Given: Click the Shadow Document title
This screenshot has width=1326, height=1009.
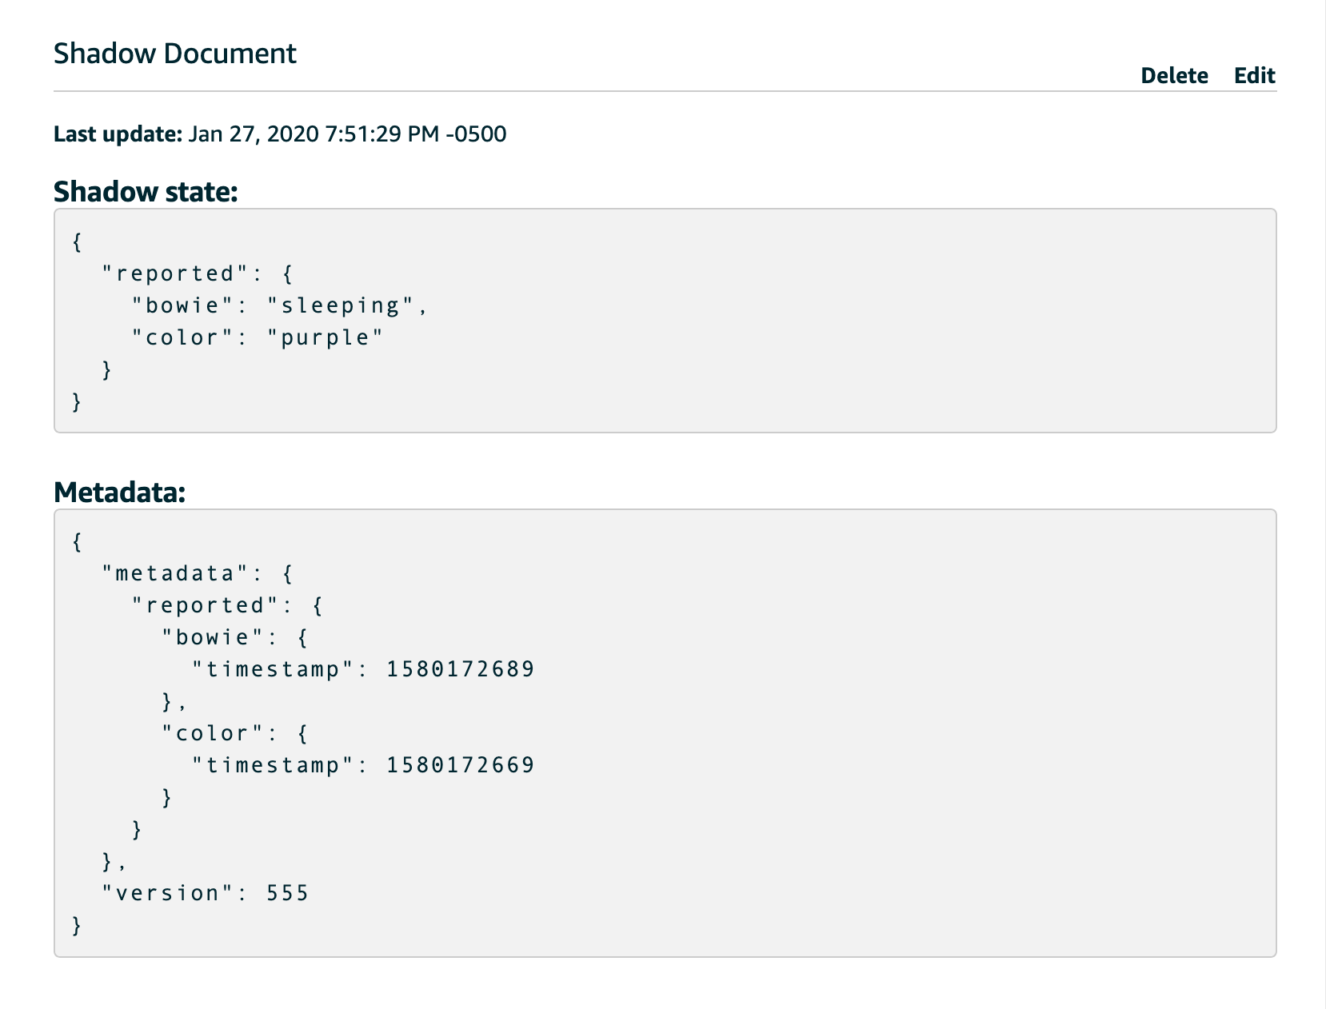Looking at the screenshot, I should 174,54.
